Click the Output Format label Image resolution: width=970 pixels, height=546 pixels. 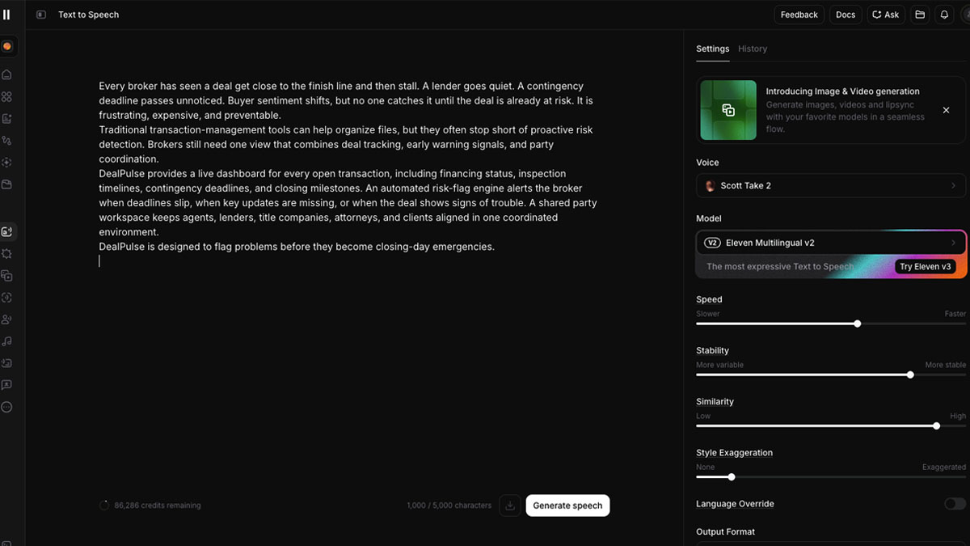pyautogui.click(x=726, y=531)
